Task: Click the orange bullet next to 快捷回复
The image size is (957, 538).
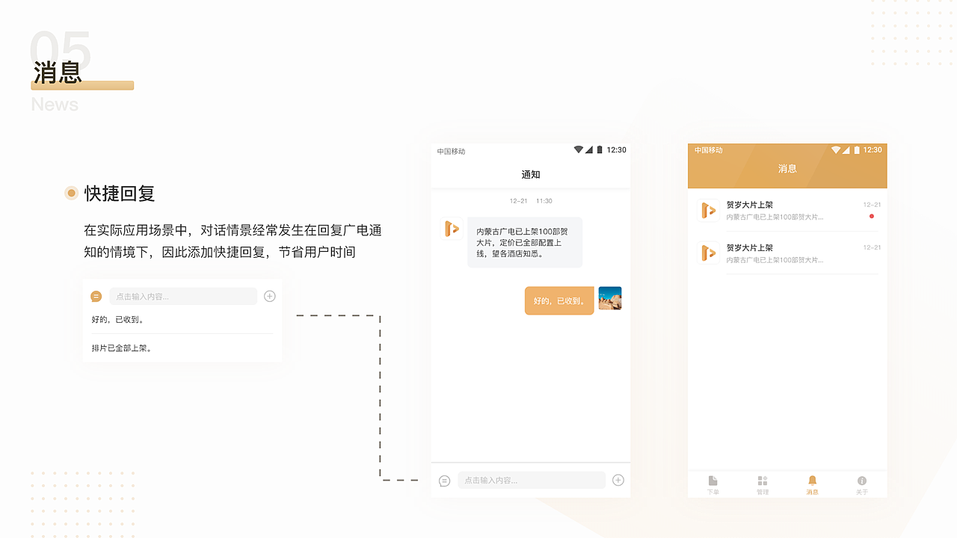Action: [72, 194]
